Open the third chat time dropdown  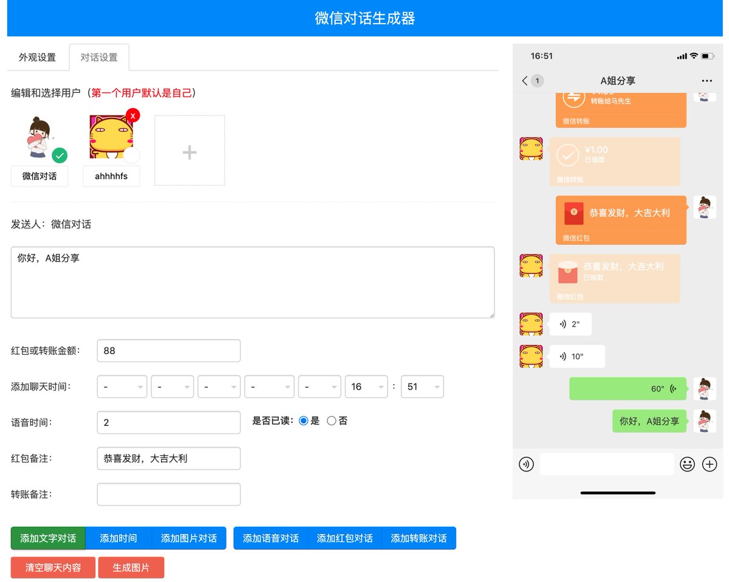pyautogui.click(x=219, y=386)
